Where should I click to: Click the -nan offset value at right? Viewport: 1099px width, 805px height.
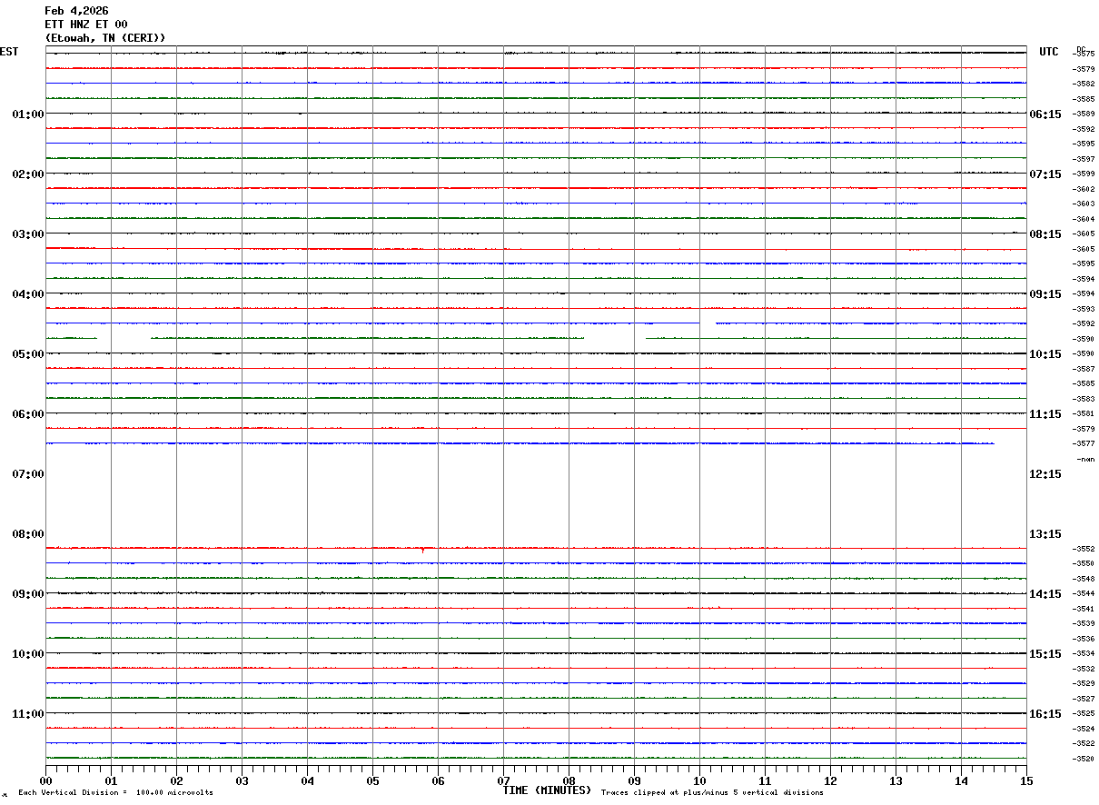click(1085, 459)
